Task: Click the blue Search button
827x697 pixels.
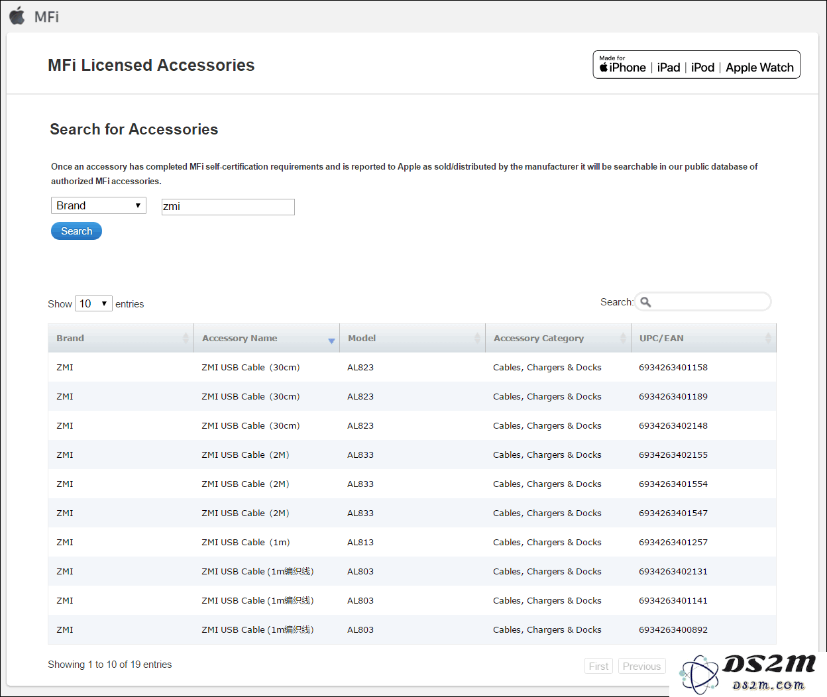Action: click(x=76, y=231)
